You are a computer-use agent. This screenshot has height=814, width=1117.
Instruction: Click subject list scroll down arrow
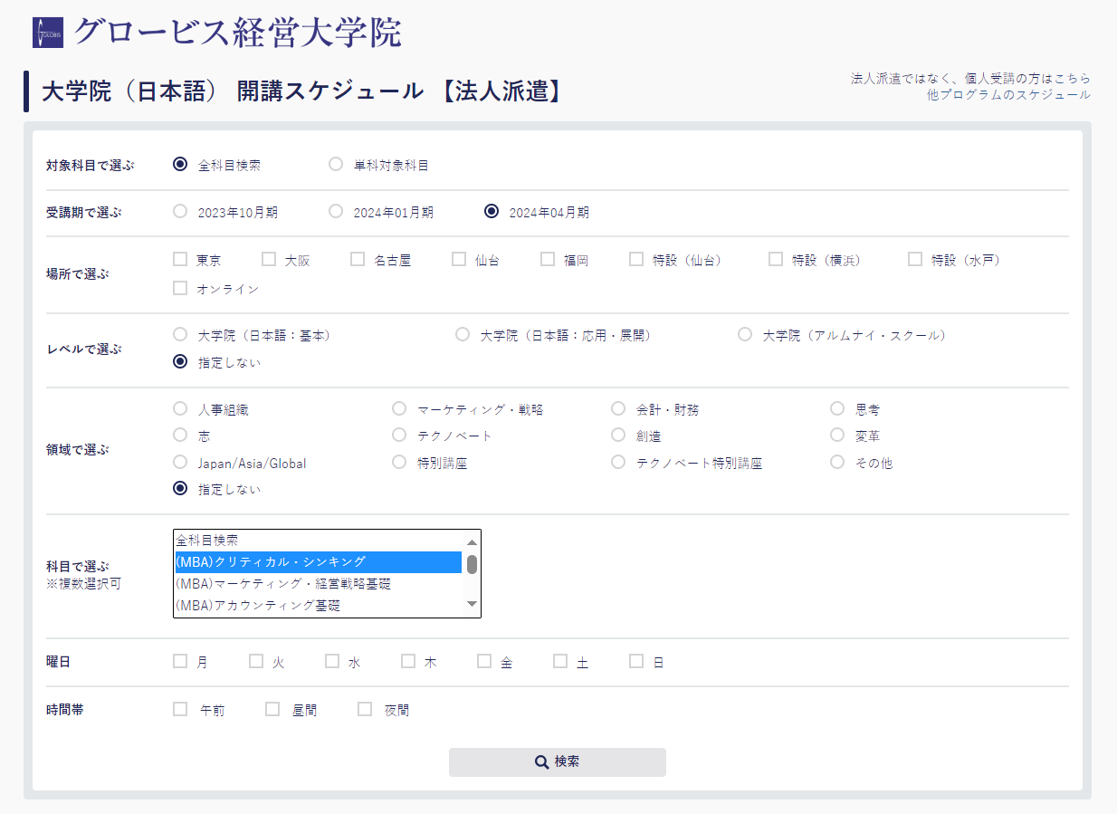tap(472, 604)
